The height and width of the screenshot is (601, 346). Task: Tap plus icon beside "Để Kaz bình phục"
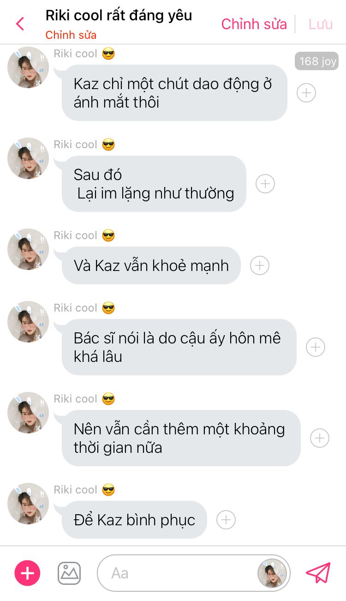coord(226,520)
